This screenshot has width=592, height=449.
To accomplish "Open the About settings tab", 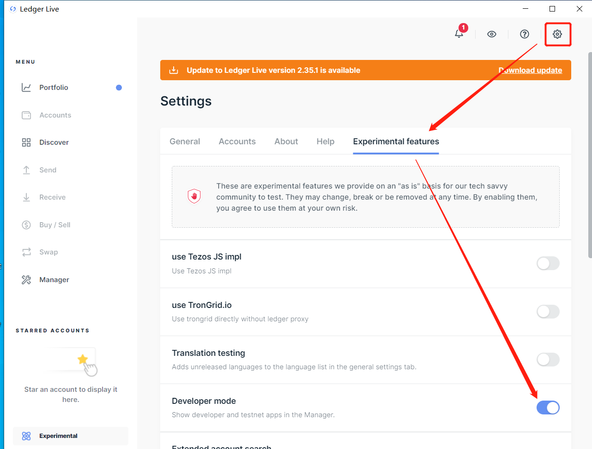I will (x=286, y=142).
